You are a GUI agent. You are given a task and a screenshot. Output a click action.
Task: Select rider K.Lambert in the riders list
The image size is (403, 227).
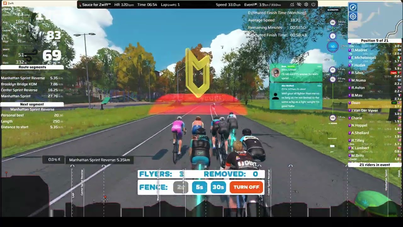[375, 148]
